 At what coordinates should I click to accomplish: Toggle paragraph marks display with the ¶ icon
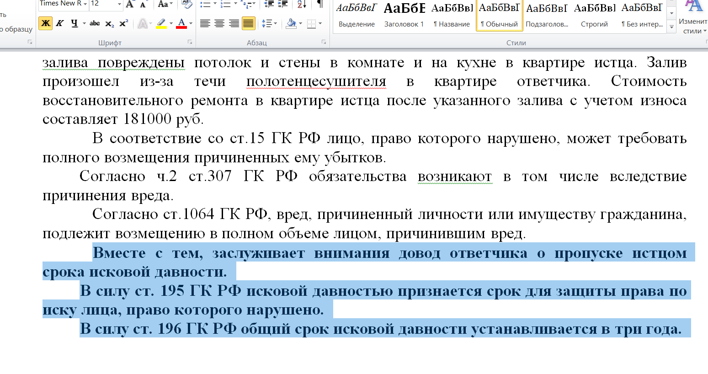(320, 5)
